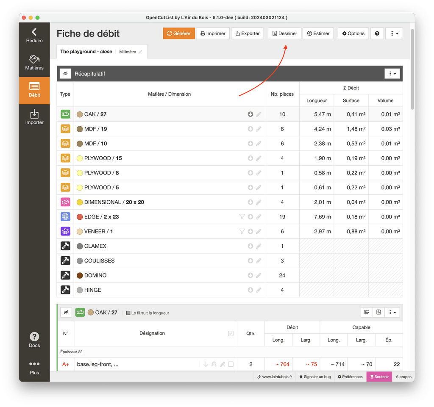Click the down arrow icon on base.leg-front row
The width and height of the screenshot is (434, 407).
(206, 364)
